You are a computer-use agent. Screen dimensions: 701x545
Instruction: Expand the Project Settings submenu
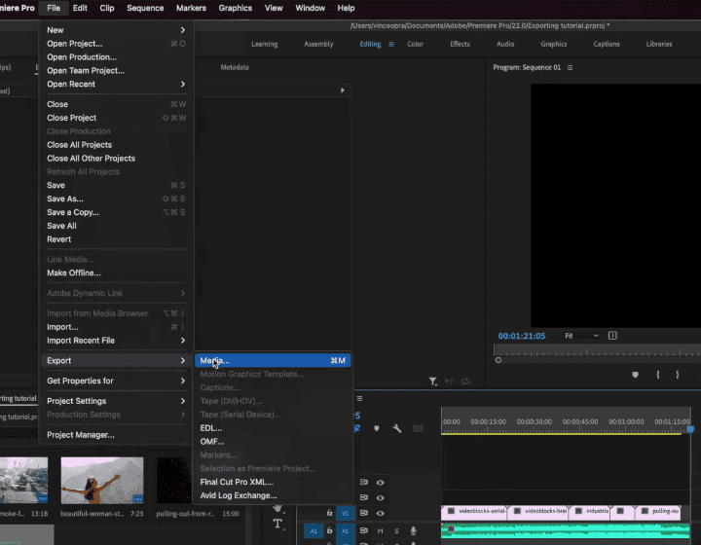[x=115, y=401]
